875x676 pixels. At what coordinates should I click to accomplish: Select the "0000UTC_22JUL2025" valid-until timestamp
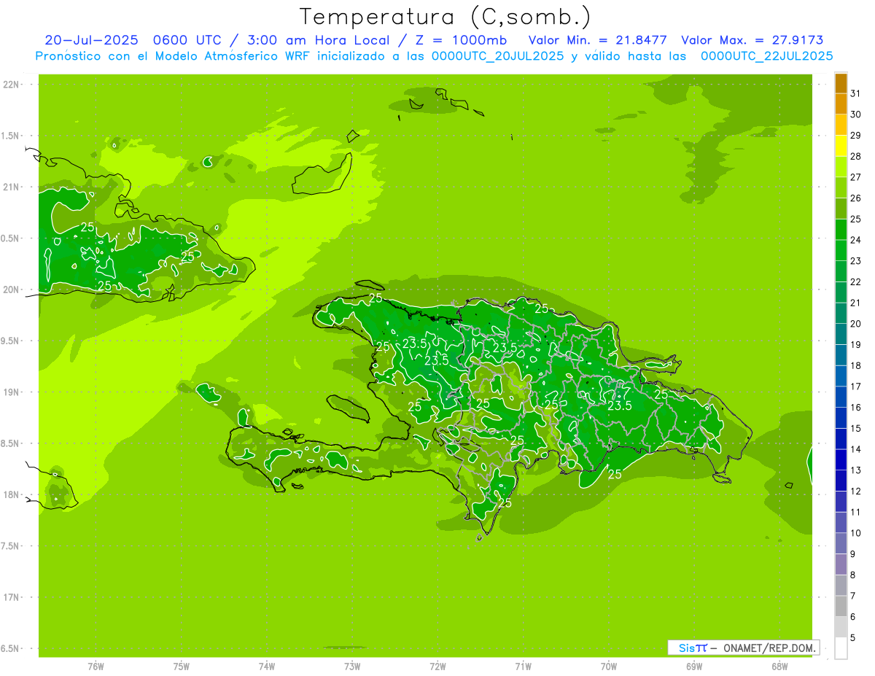click(x=766, y=55)
